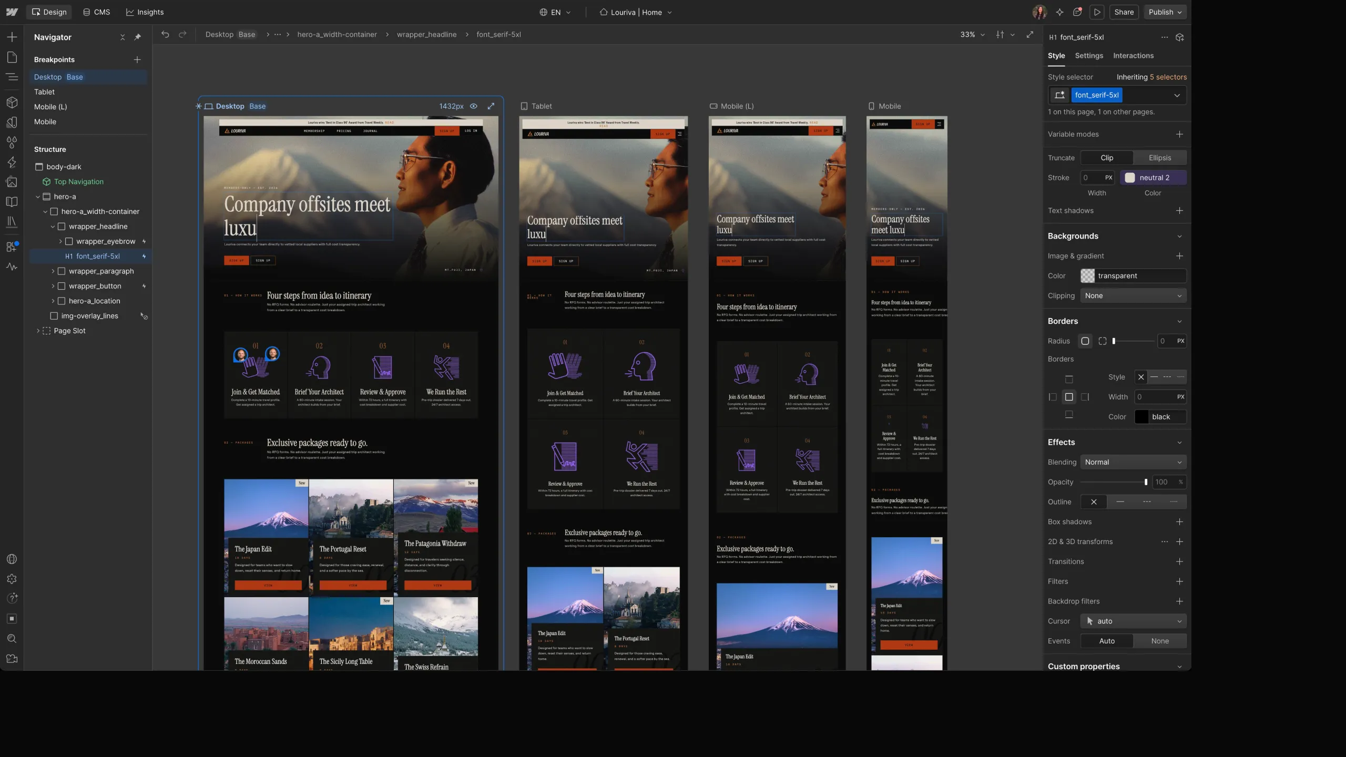Open the element more options ellipsis
1346x757 pixels.
(1165, 37)
